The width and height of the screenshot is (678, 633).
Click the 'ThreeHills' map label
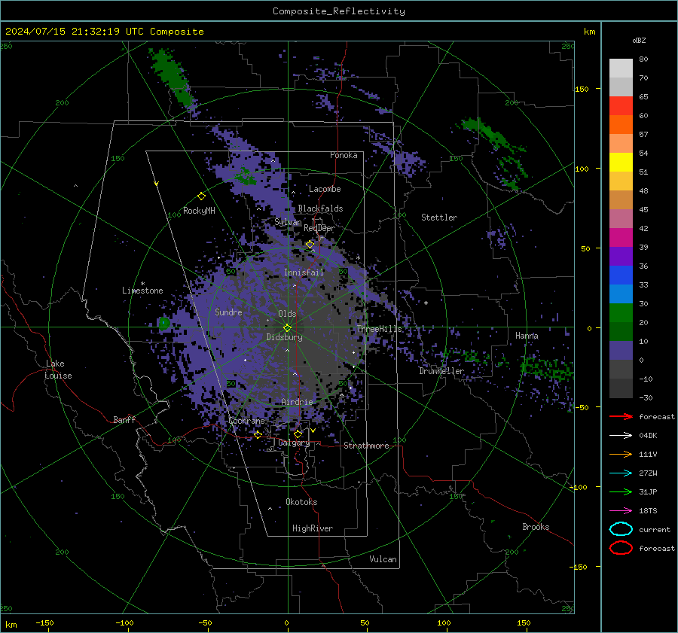[x=379, y=329]
